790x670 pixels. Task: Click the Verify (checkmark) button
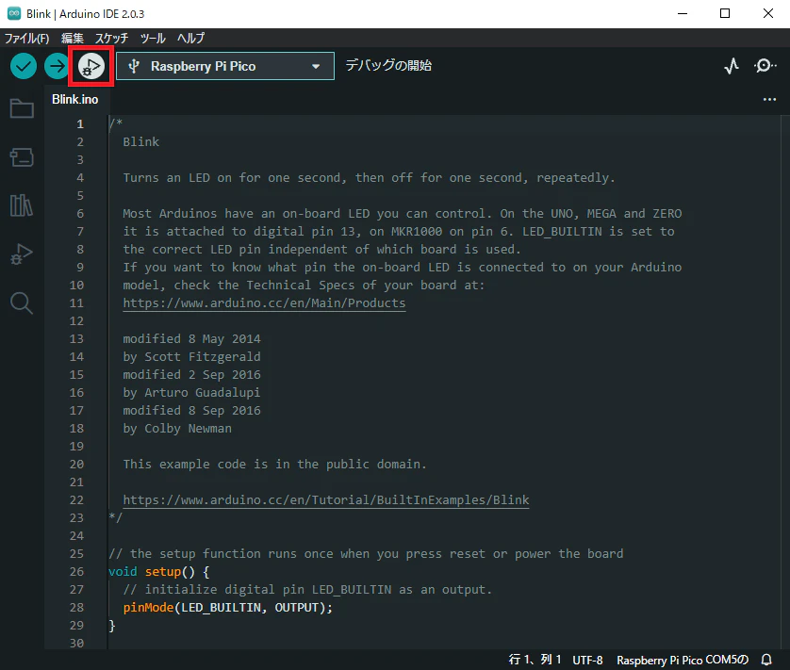pyautogui.click(x=24, y=66)
